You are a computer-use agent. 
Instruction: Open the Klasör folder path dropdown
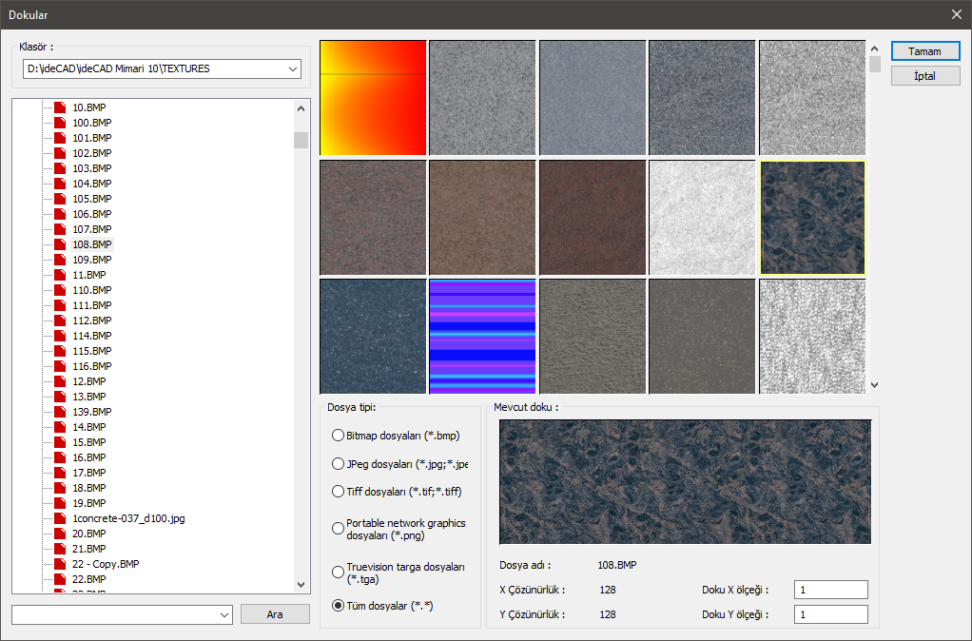point(291,68)
